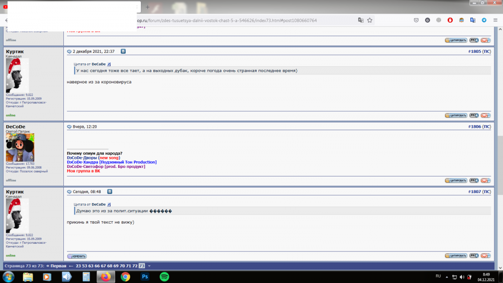Click the browser address bar URL
Screen dimensions: 503x283
coord(227,21)
